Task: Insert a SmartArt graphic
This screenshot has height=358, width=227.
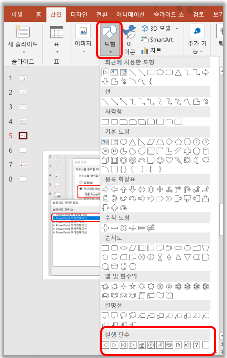Action: pyautogui.click(x=157, y=40)
